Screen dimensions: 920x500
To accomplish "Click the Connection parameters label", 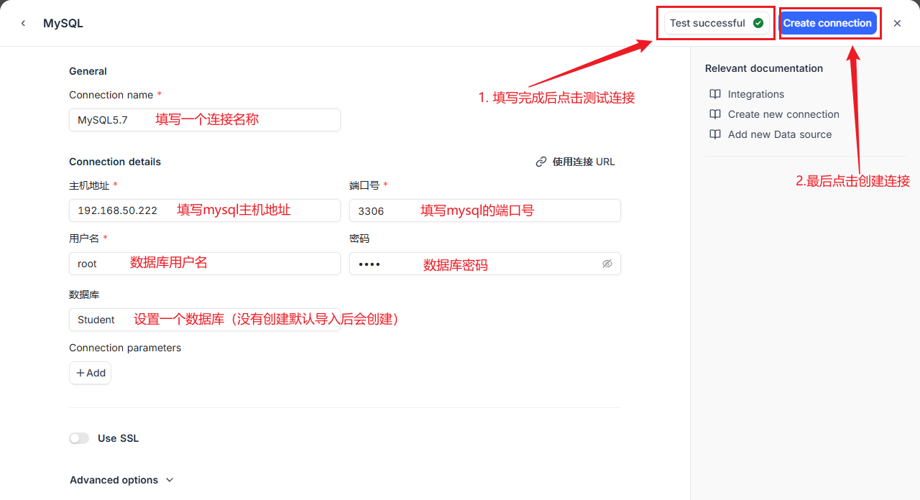I will 125,348.
